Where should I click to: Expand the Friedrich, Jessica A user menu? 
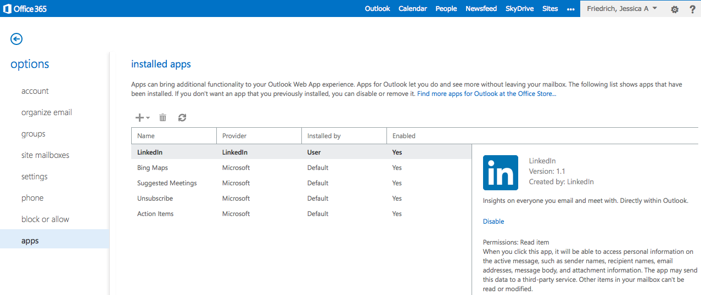tap(621, 9)
